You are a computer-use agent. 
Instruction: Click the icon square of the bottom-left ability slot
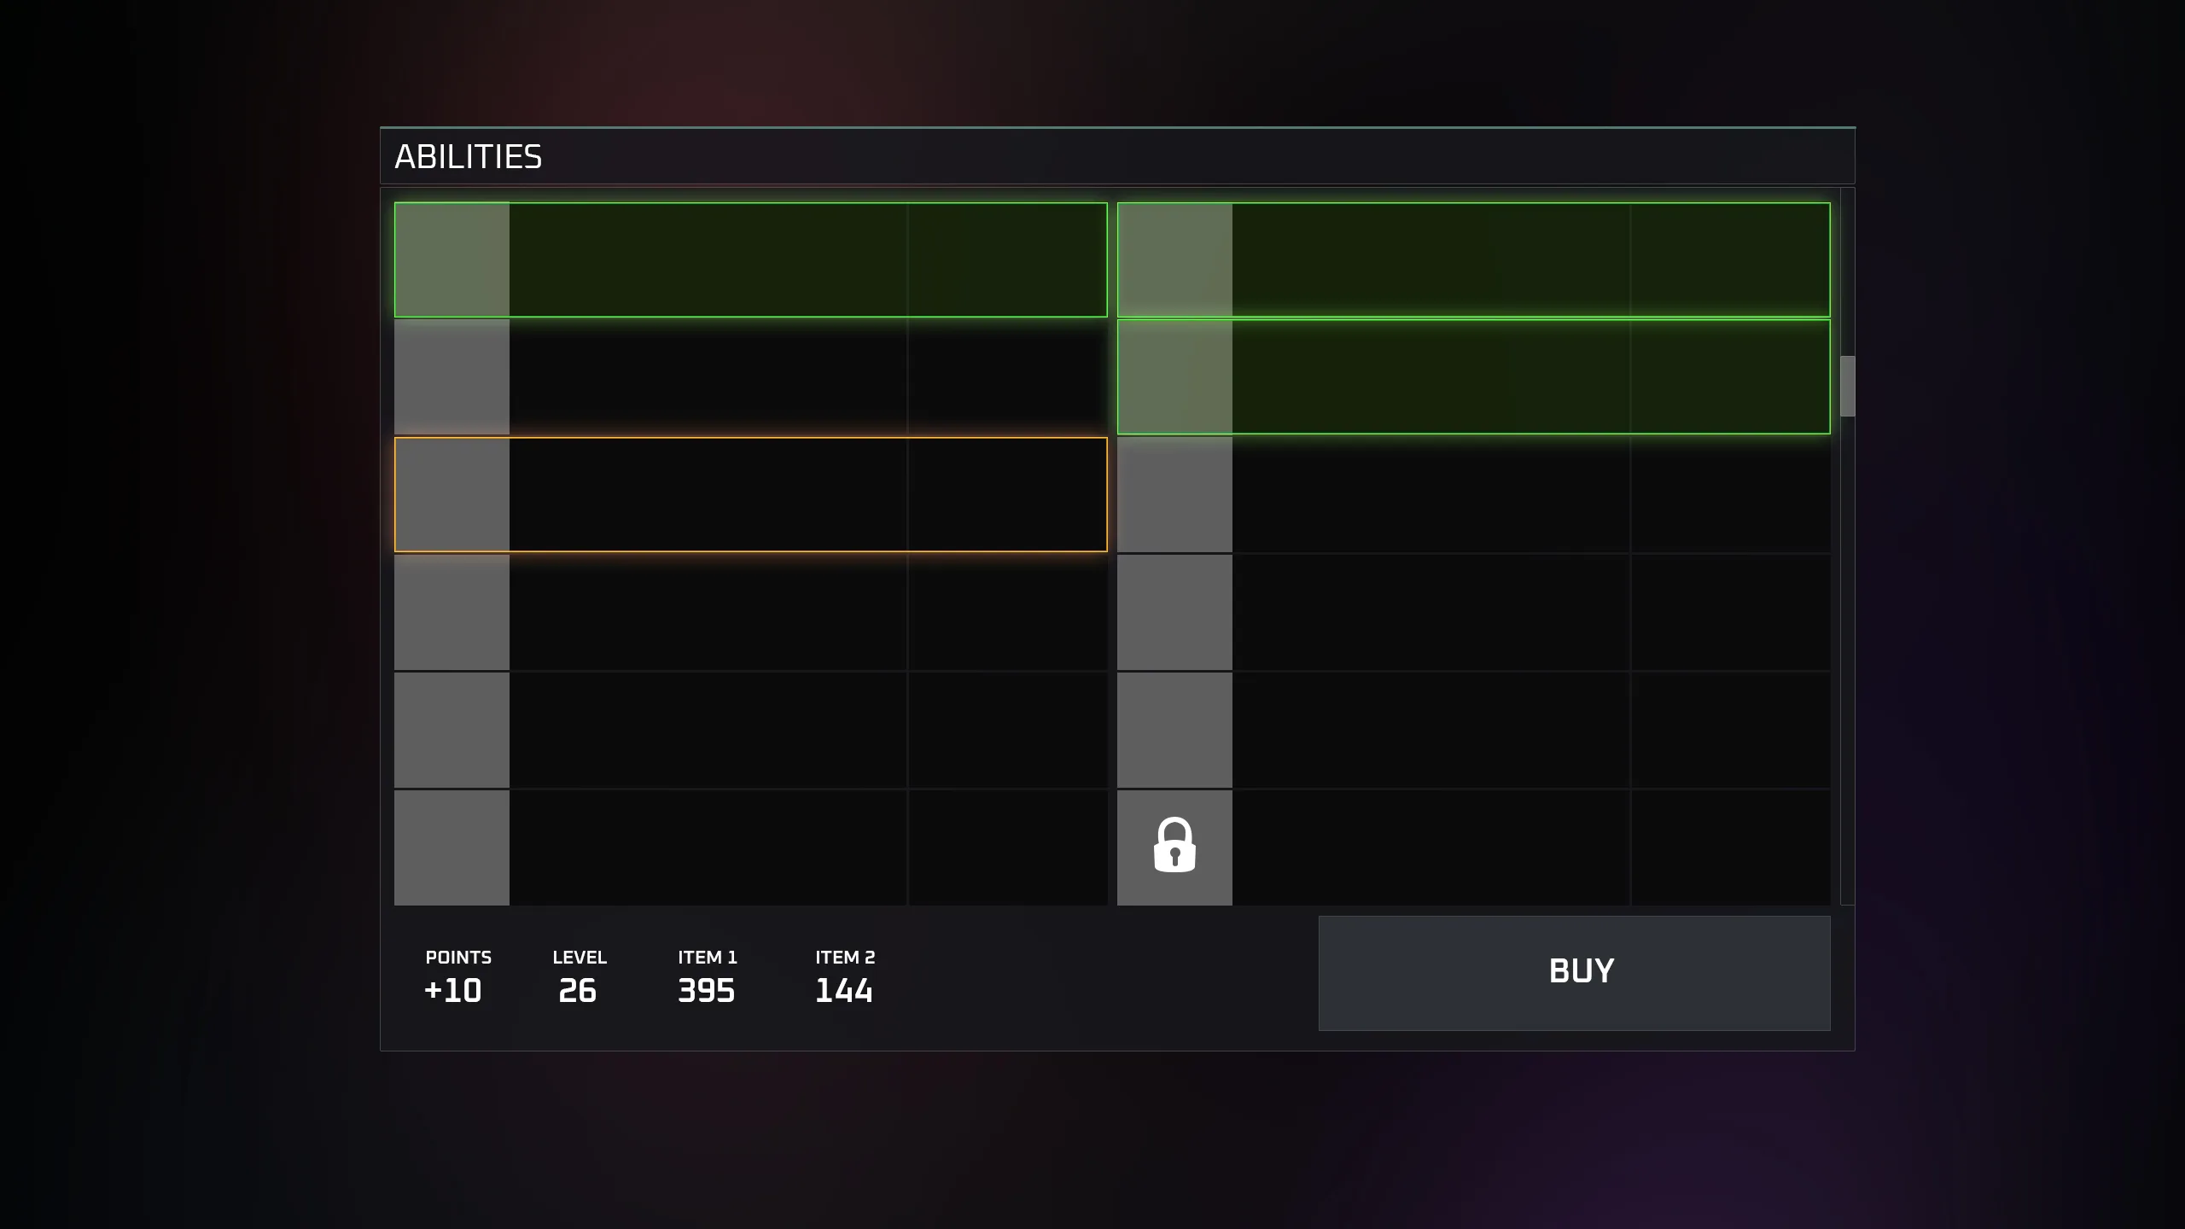pos(452,847)
